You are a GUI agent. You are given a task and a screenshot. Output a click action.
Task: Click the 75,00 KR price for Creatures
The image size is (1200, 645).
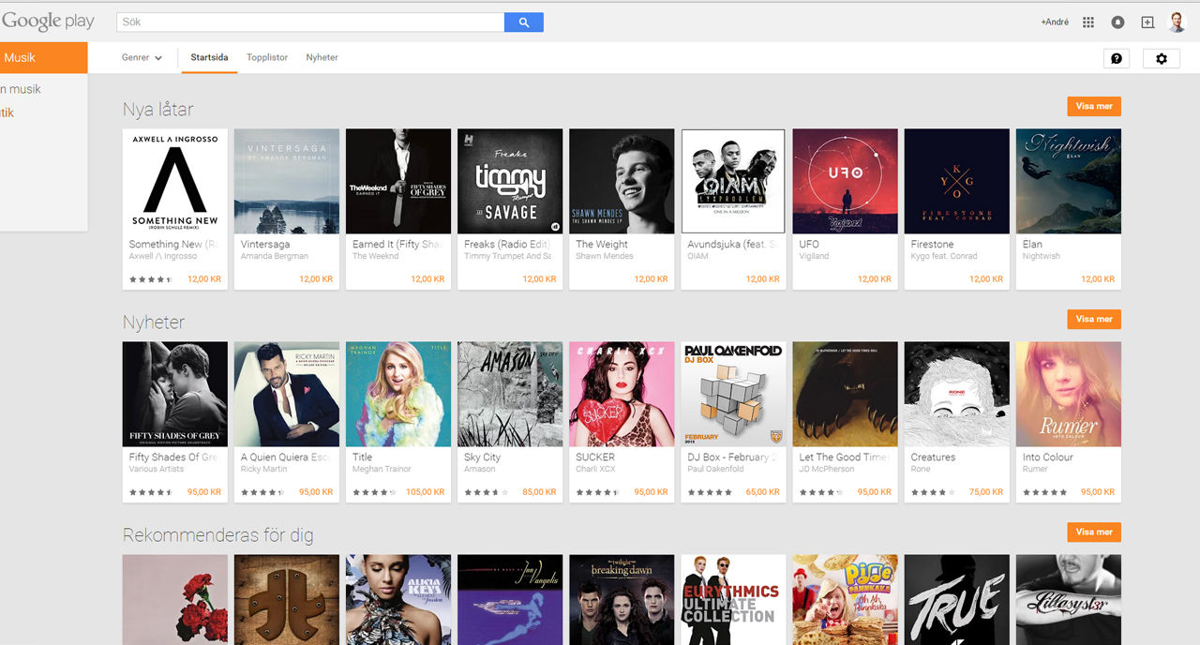(986, 492)
